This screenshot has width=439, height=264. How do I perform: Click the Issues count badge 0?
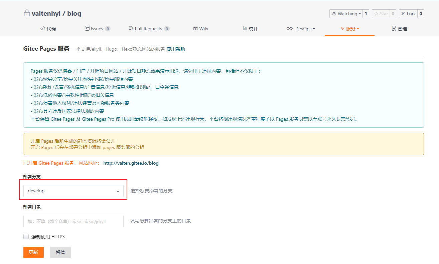(x=108, y=29)
